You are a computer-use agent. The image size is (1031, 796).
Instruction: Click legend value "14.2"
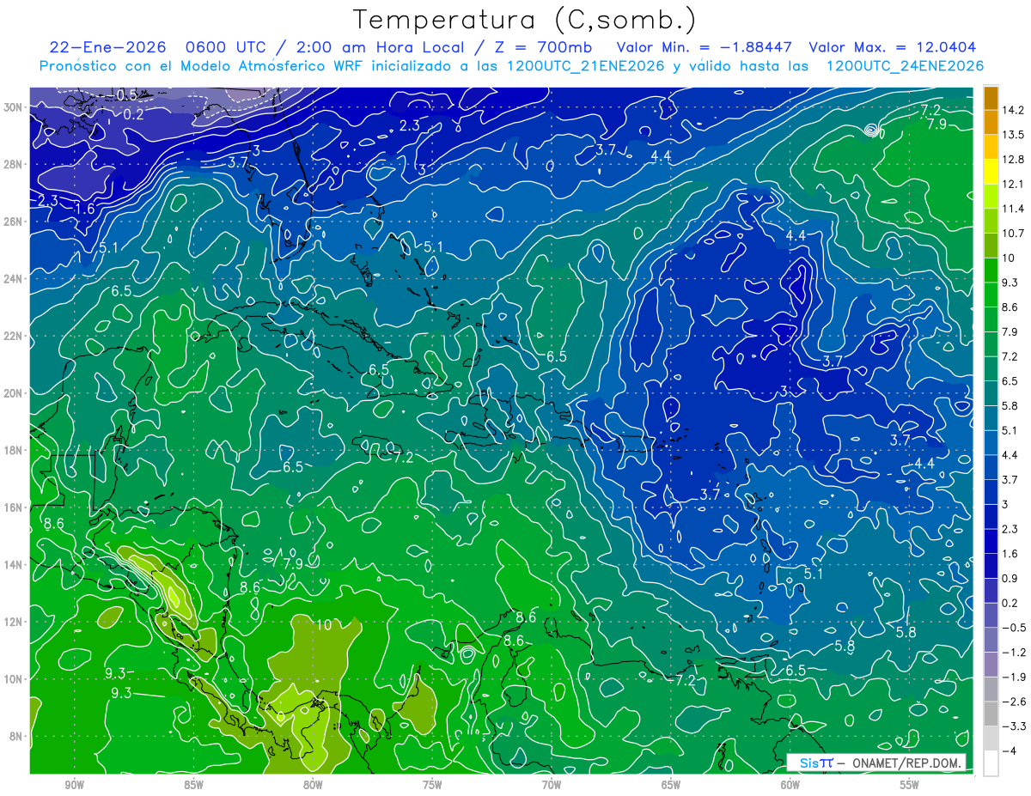coord(1015,110)
